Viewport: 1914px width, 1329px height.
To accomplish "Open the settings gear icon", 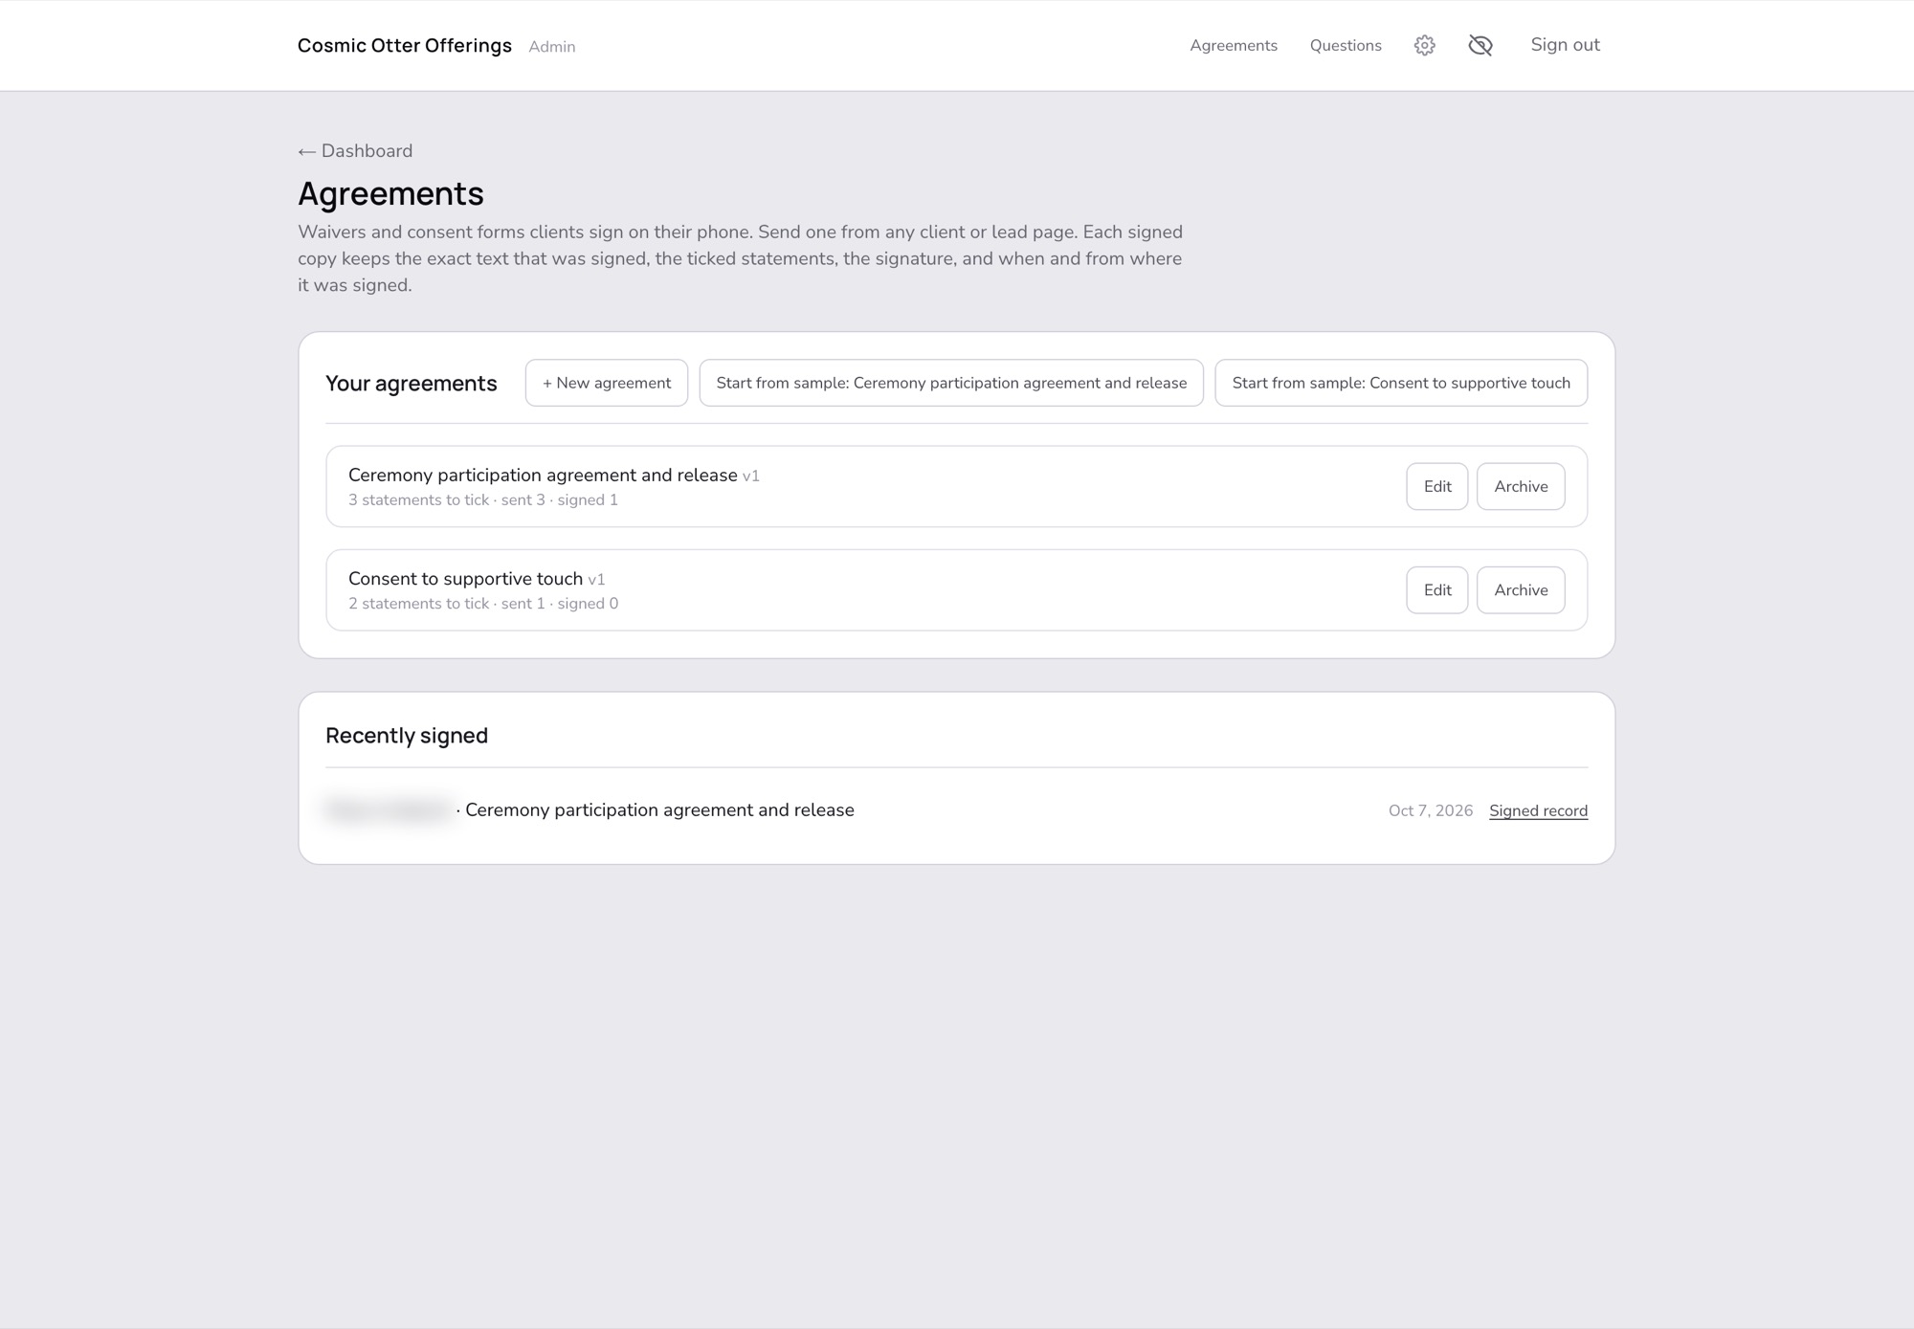I will click(1424, 45).
